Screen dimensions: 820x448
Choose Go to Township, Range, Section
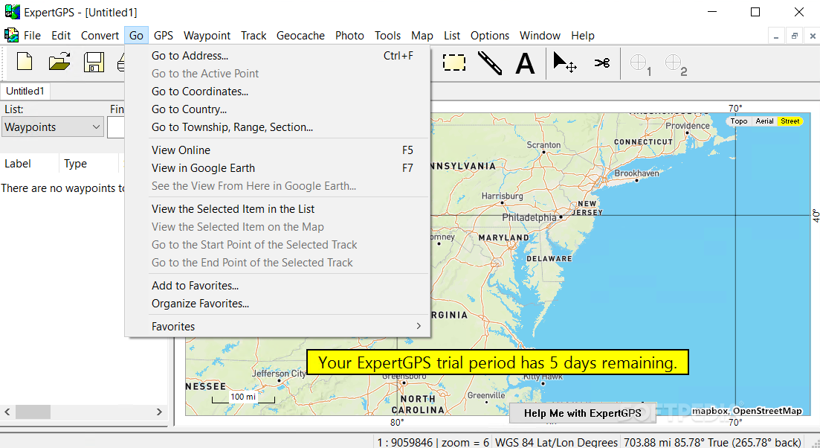tap(277, 127)
